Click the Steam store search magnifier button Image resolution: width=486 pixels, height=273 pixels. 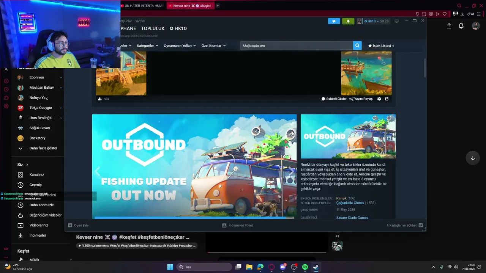(x=357, y=45)
